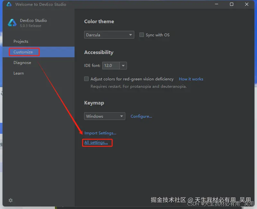
Task: Click the 5.0.3 Release version text
Action: click(x=31, y=26)
